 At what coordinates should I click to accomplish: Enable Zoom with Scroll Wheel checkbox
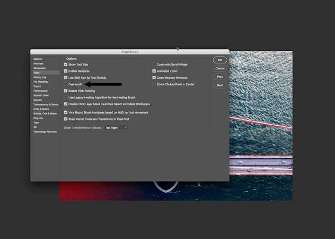[154, 65]
